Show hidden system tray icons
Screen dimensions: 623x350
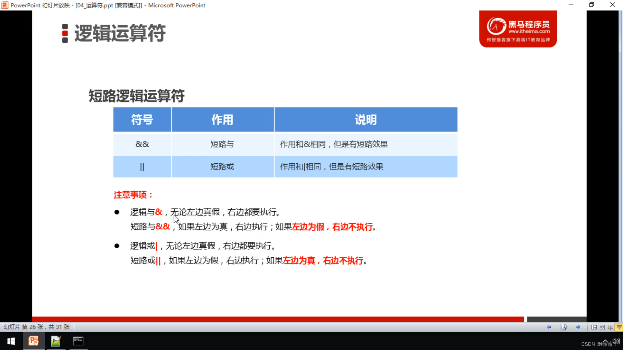[605, 341]
